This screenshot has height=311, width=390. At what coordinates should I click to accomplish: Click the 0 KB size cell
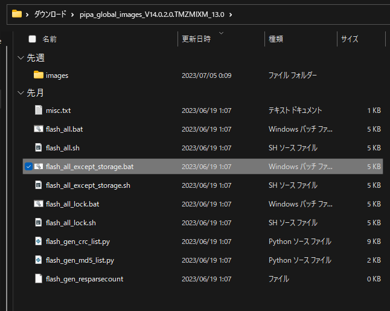(374, 279)
